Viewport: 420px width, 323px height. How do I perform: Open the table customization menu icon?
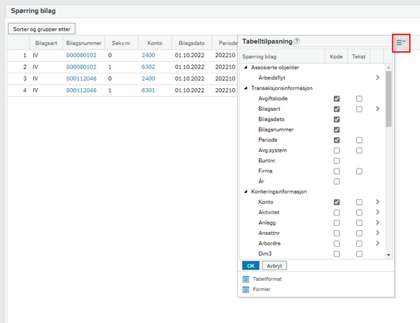pos(401,42)
